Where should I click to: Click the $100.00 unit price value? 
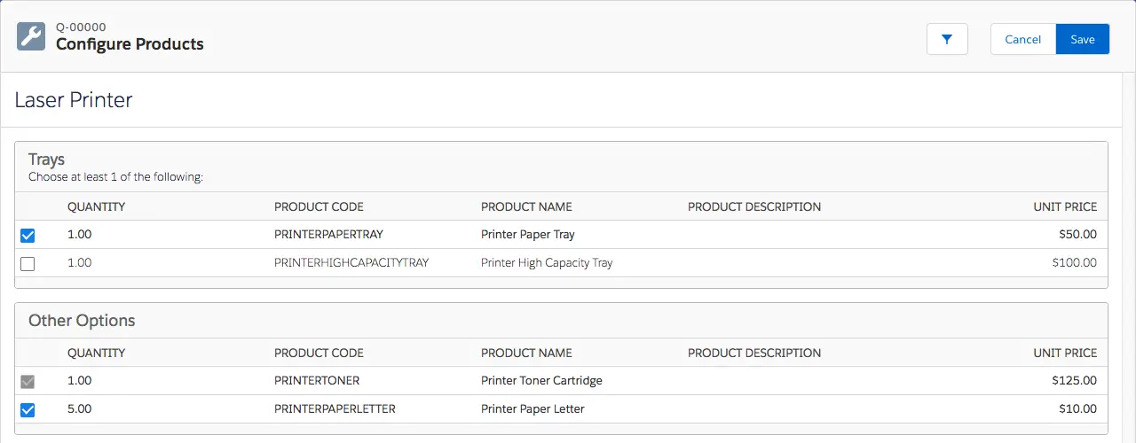coord(1074,263)
